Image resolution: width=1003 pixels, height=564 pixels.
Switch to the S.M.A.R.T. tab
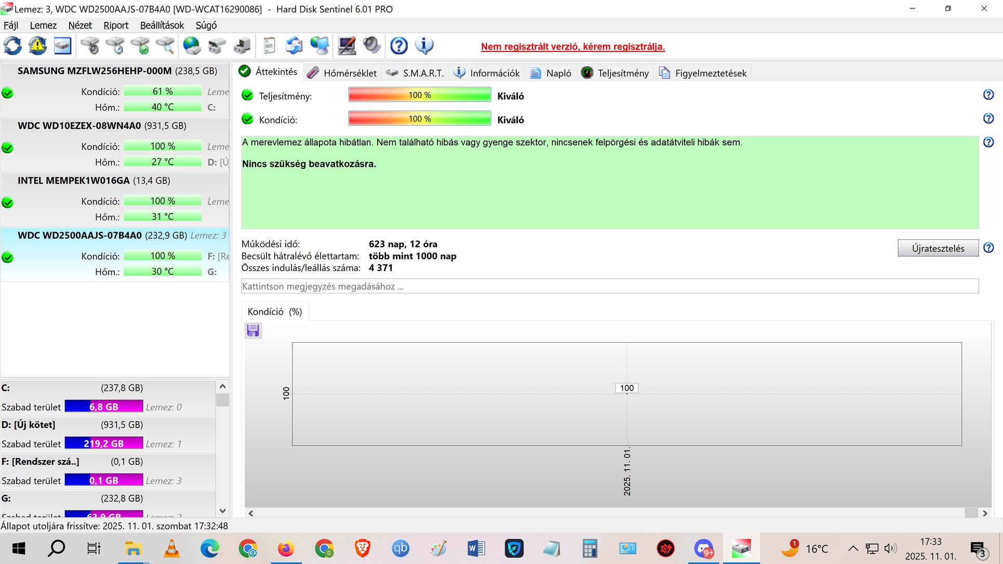click(x=415, y=73)
